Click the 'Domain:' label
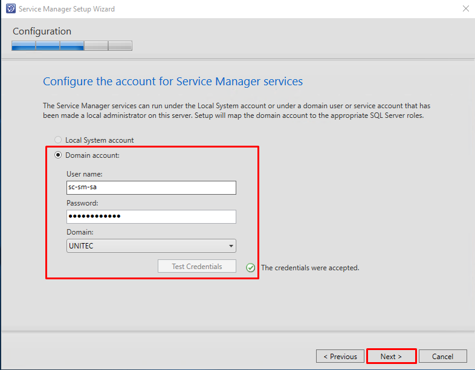 (x=80, y=232)
